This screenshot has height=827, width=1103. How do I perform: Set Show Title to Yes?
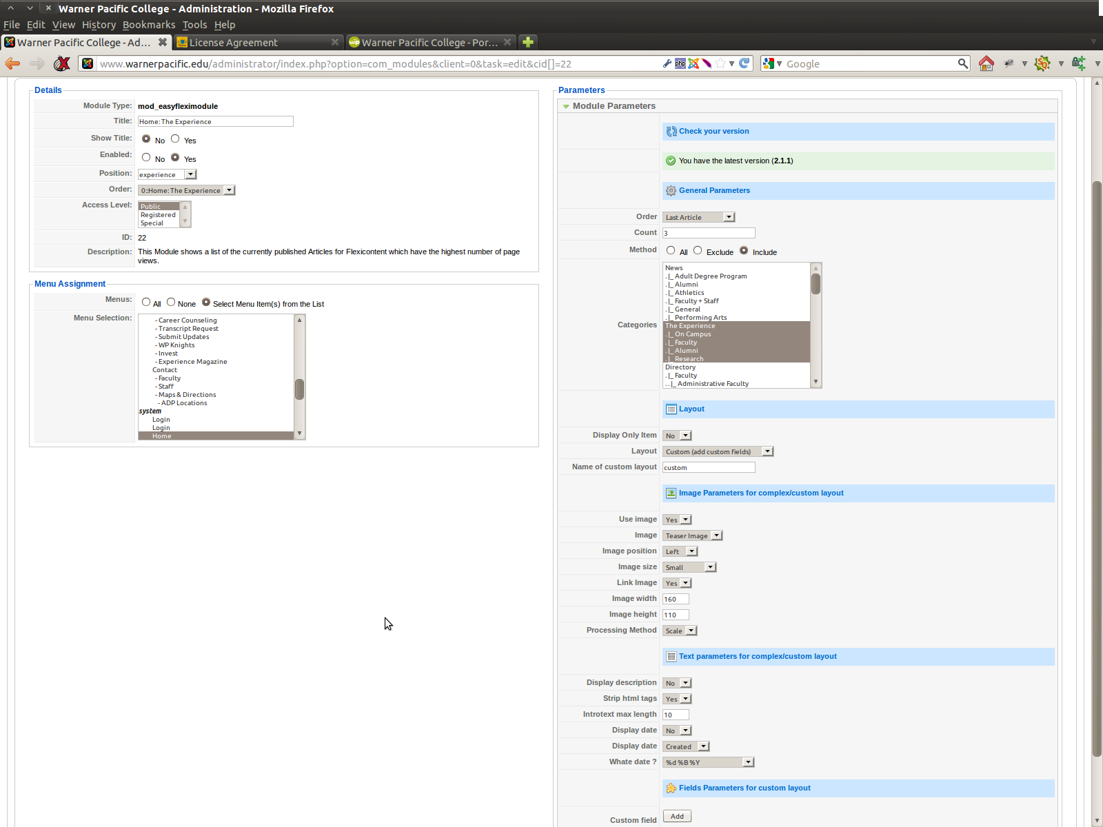(175, 139)
